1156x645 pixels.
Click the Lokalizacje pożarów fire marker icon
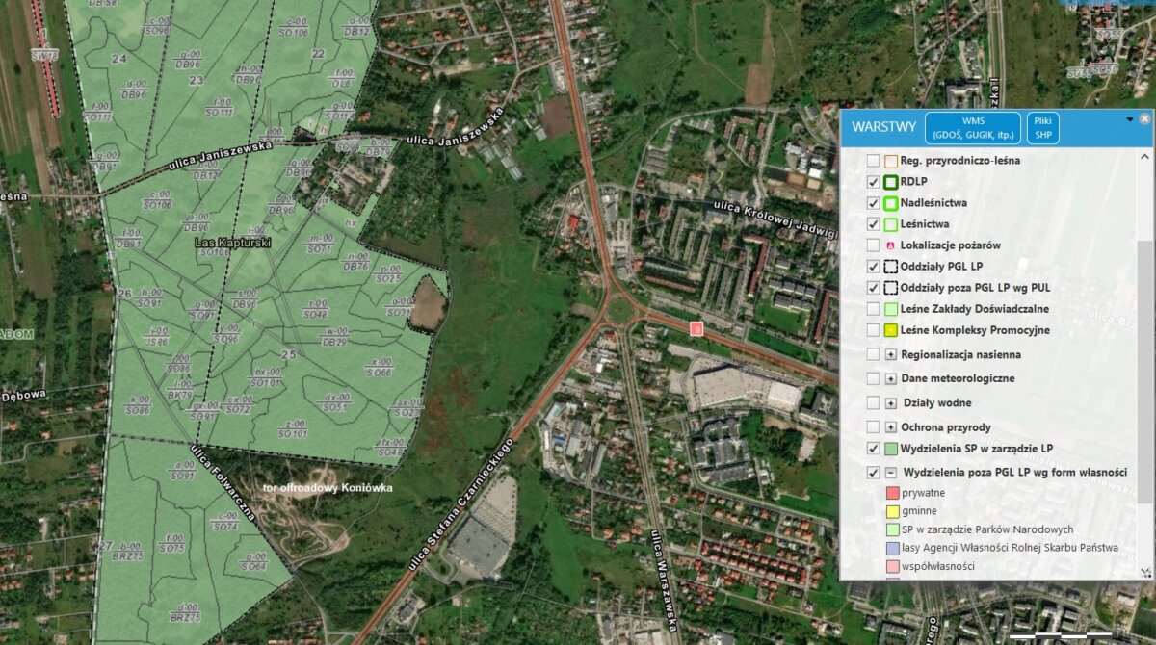[x=891, y=245]
